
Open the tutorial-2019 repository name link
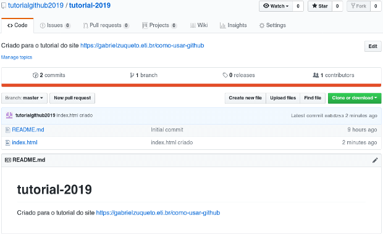click(90, 6)
